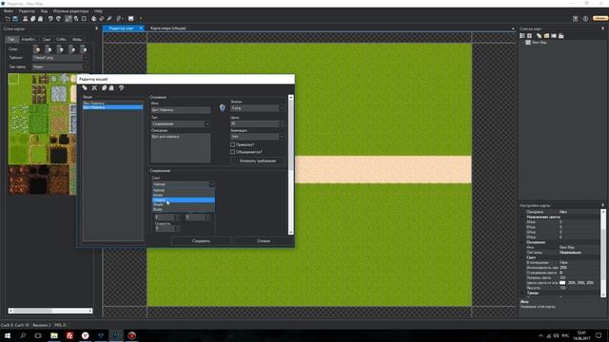Image resolution: width=609 pixels, height=342 pixels.
Task: Click the Изменить требования button
Action: (x=257, y=161)
